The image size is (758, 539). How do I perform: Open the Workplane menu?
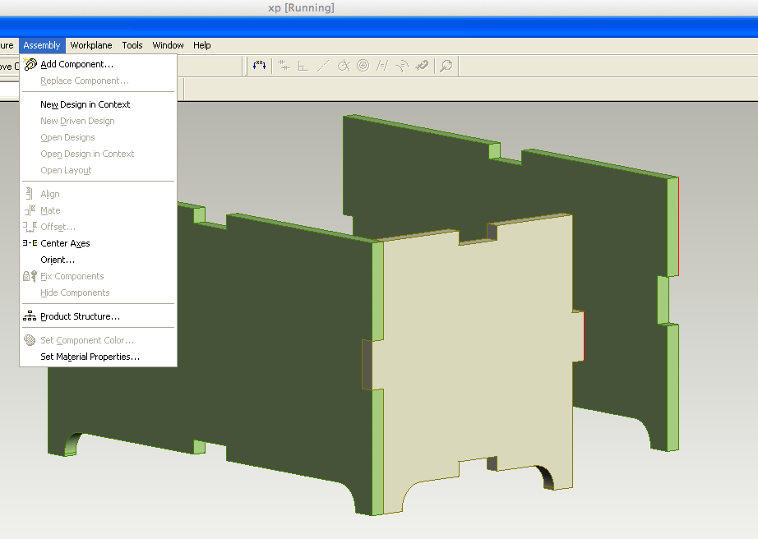91,45
